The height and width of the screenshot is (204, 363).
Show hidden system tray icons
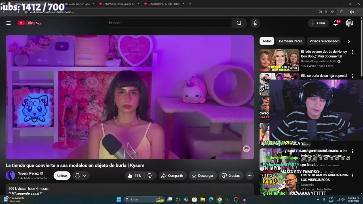tap(318, 199)
